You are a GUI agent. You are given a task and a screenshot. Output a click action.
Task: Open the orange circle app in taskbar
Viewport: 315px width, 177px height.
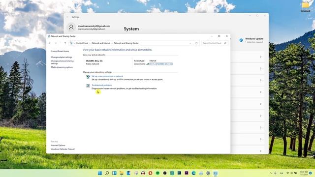click(x=150, y=173)
